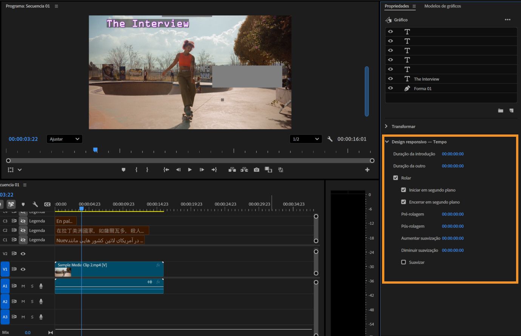The height and width of the screenshot is (336, 521).
Task: Select the Forma 01 layer
Action: pyautogui.click(x=422, y=89)
